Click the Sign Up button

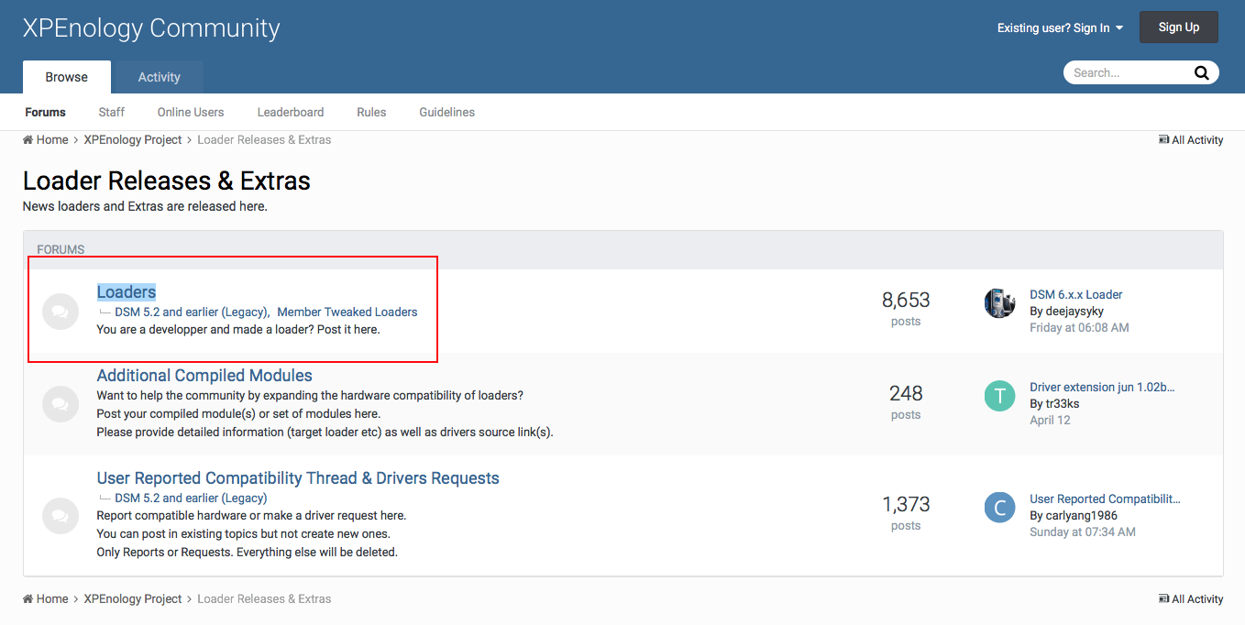click(x=1179, y=27)
